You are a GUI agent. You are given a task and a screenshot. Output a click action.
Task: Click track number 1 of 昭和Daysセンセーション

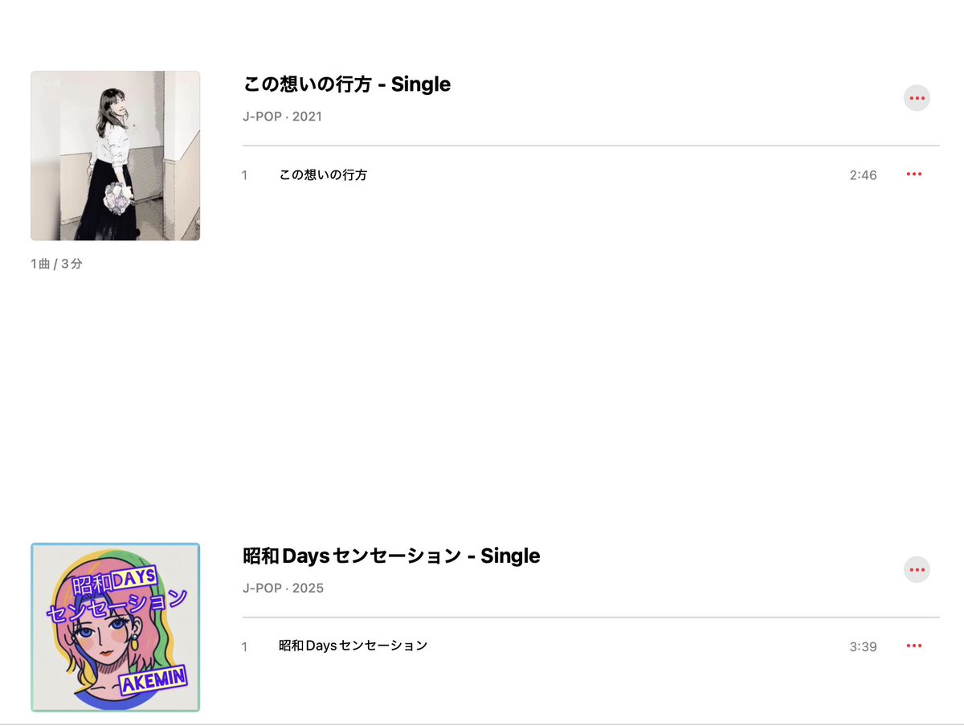244,646
